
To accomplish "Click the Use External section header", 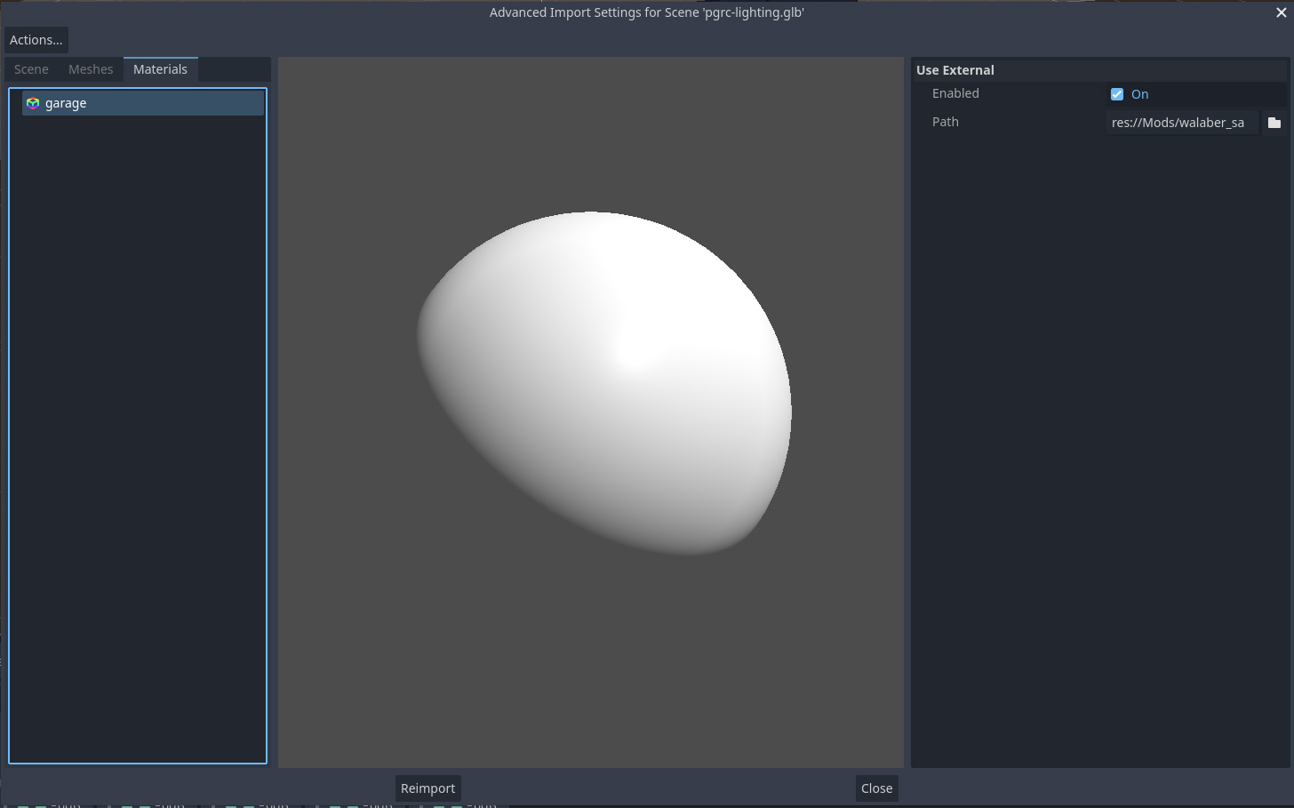I will (1100, 70).
